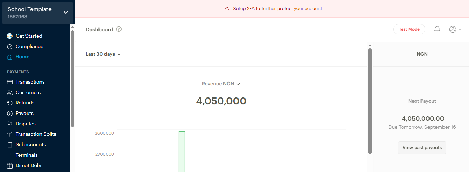
Task: Click the View past payouts button
Action: (x=422, y=147)
